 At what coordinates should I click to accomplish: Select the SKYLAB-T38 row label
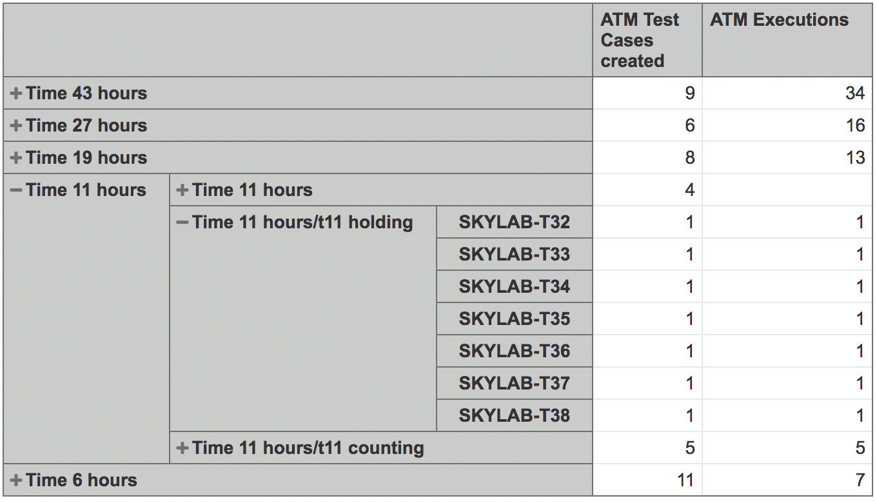[514, 416]
